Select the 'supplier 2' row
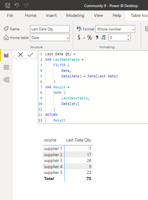This screenshot has height=200, width=148. point(68,155)
